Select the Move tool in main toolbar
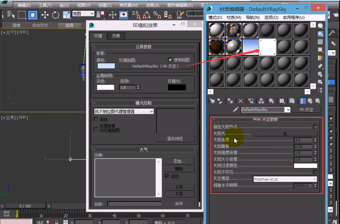 pos(45,15)
